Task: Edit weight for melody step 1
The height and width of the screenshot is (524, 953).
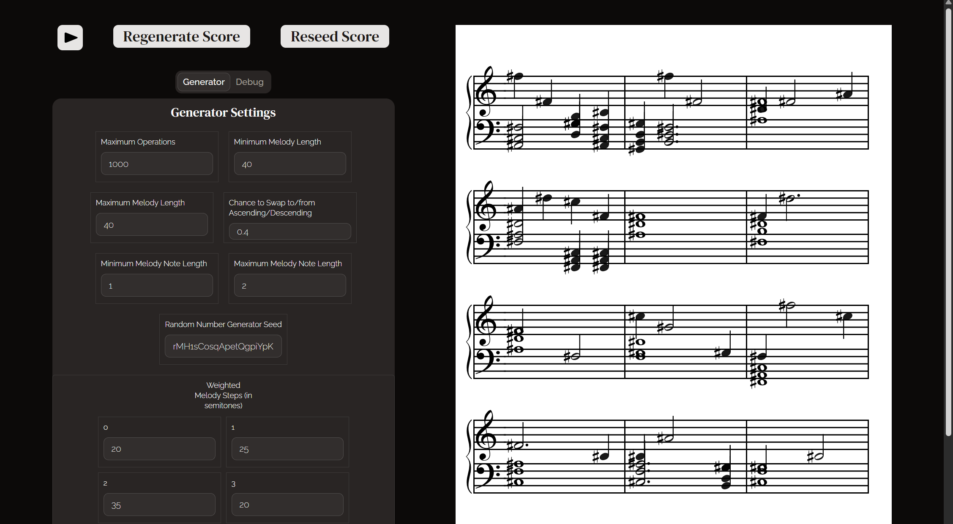Action: point(287,449)
